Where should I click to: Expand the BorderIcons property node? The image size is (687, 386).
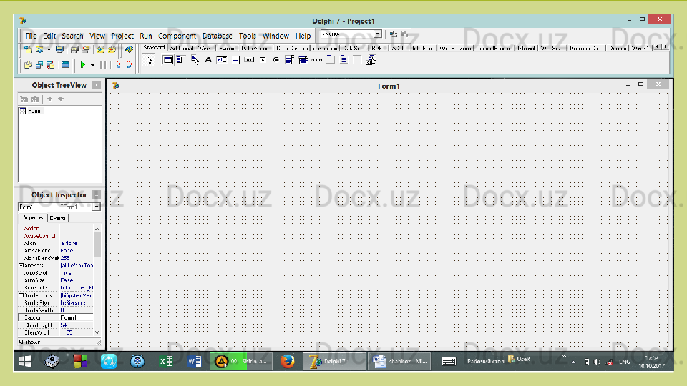tap(21, 295)
